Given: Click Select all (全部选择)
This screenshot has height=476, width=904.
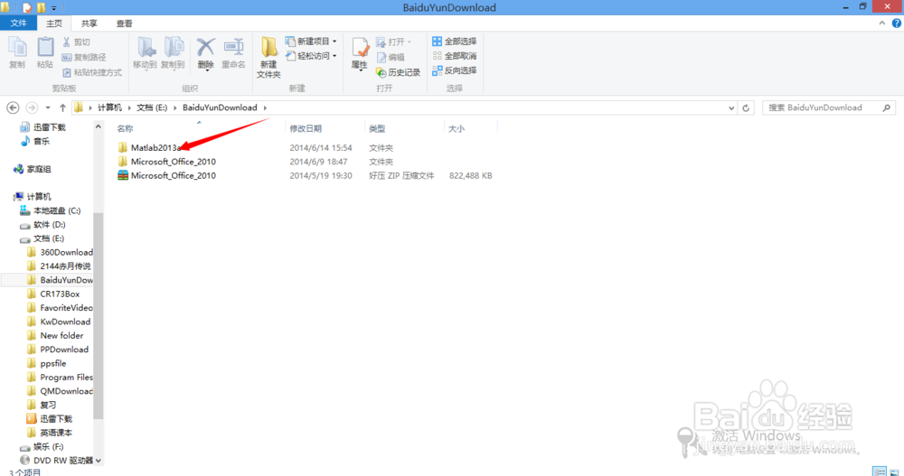Looking at the screenshot, I should coord(455,42).
